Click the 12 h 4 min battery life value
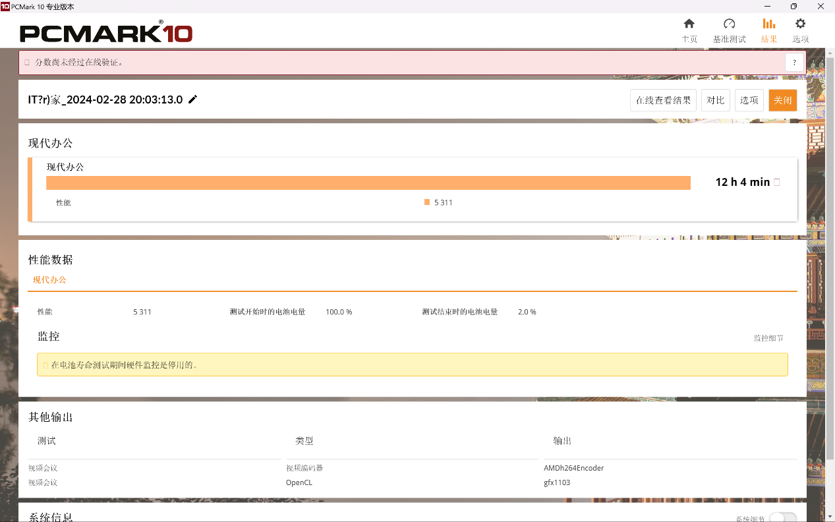Screen dimensions: 835x522 (x=743, y=183)
